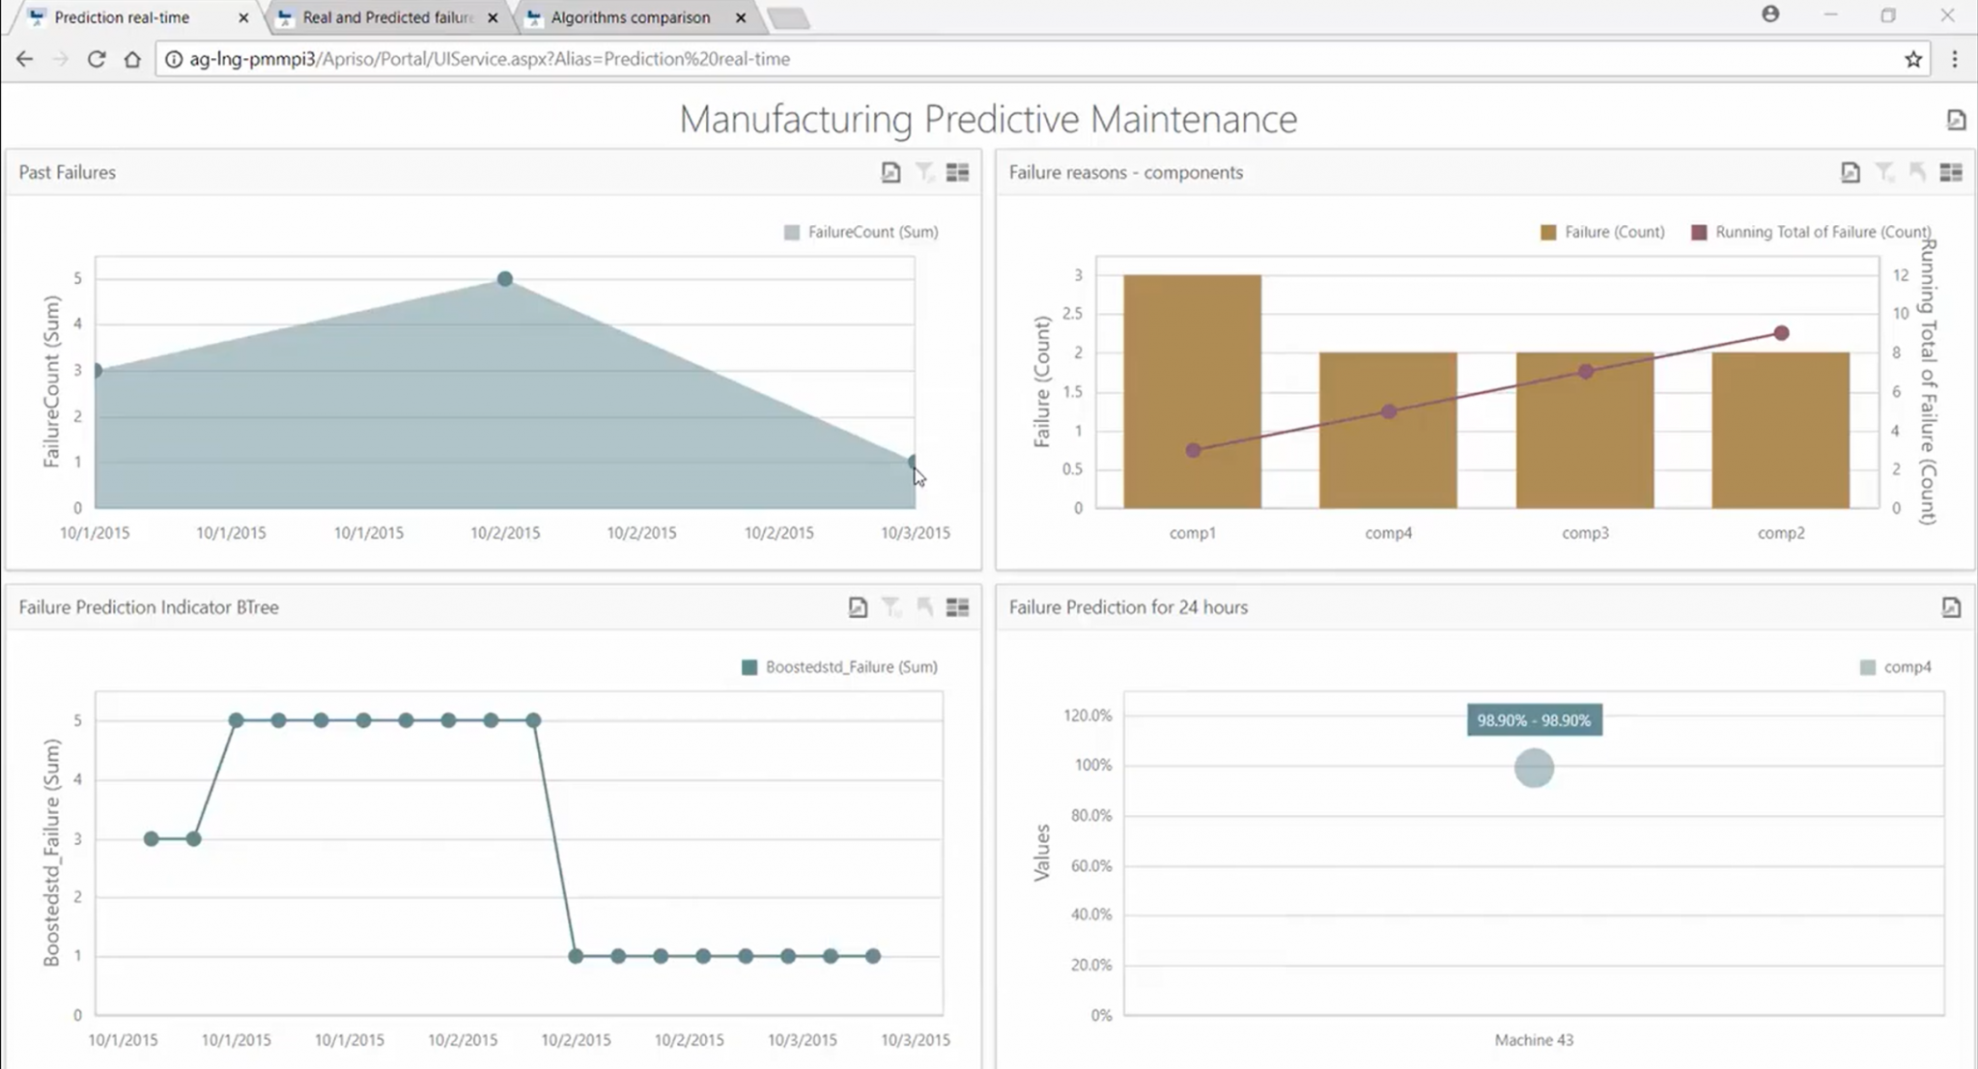Click dashboard export icon beside main title
The height and width of the screenshot is (1069, 1978).
1956,120
